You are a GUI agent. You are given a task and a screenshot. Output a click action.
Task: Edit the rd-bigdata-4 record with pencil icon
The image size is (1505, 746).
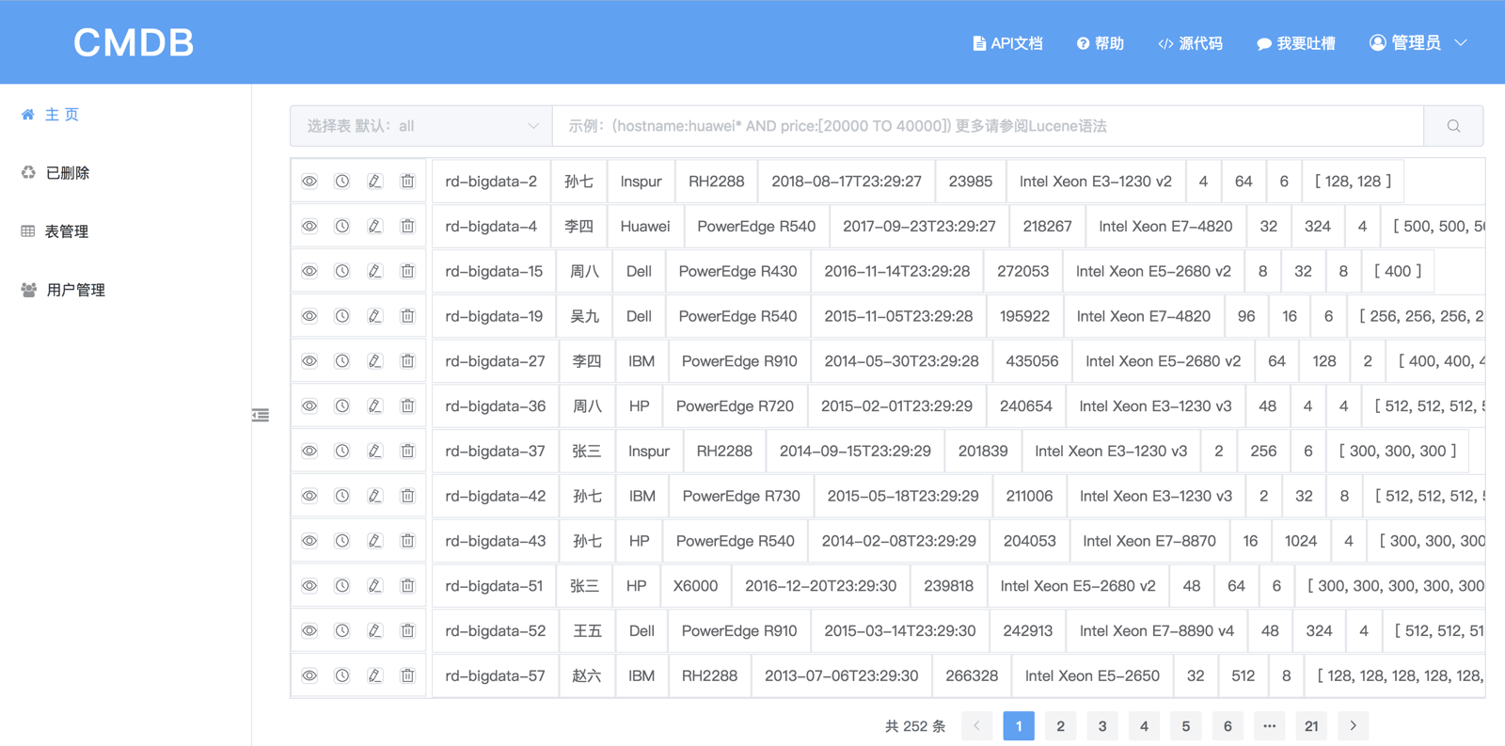374,227
